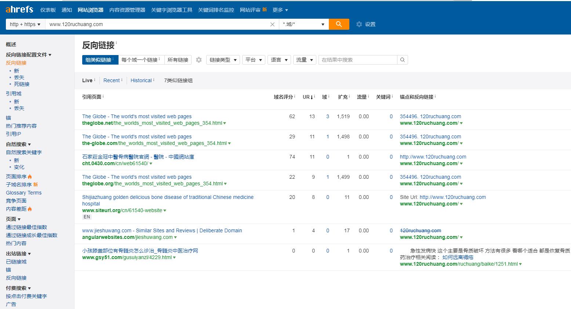Click 引用域 in the left sidebar
Screen dimensions: 571x309
point(14,94)
